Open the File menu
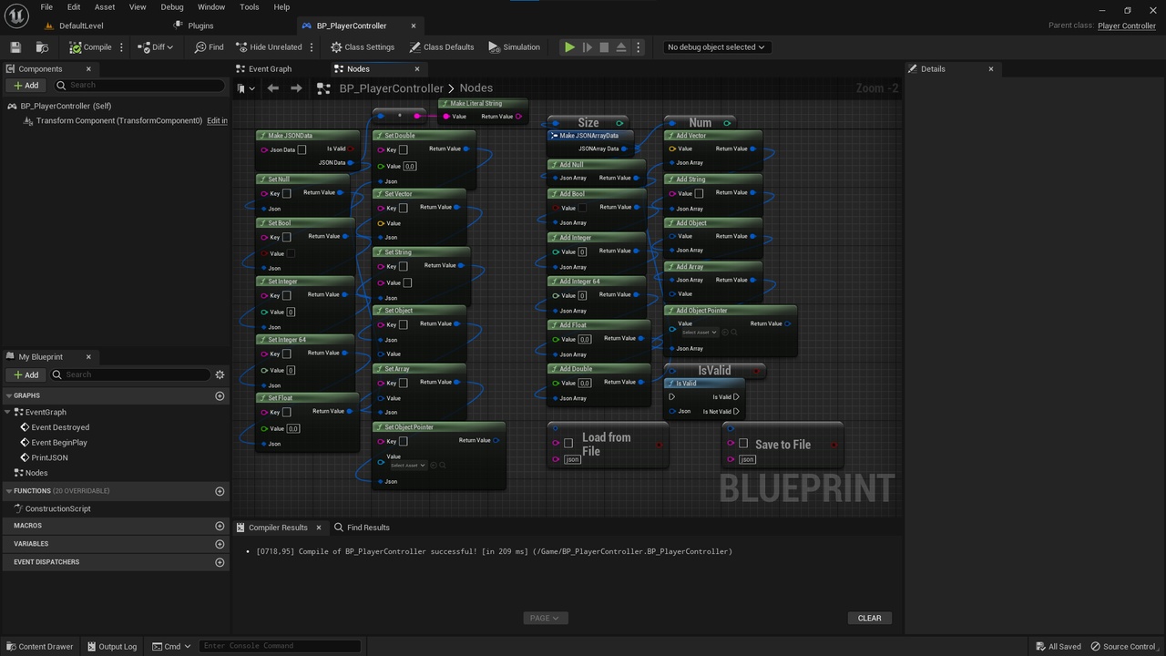This screenshot has height=656, width=1166. pos(46,6)
